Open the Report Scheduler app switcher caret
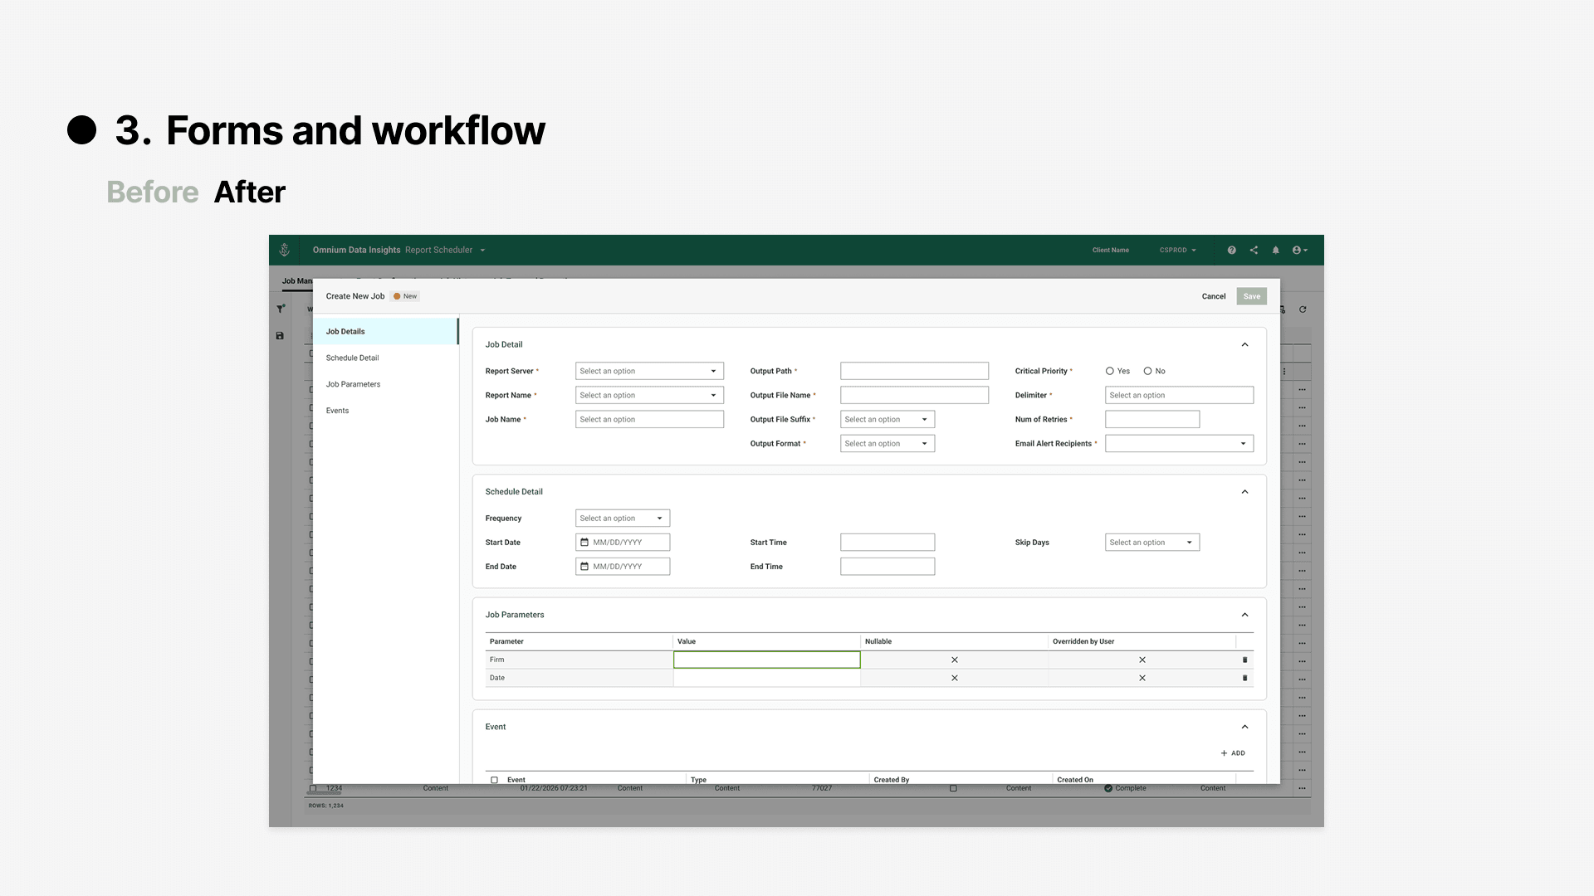This screenshot has width=1594, height=896. pos(482,250)
